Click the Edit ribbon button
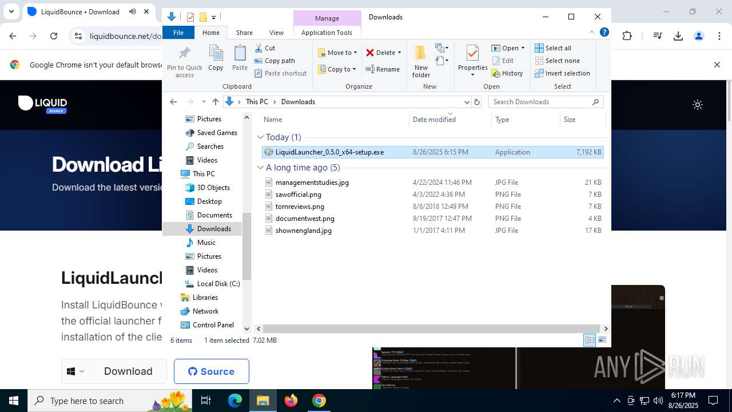732x412 pixels. point(503,61)
